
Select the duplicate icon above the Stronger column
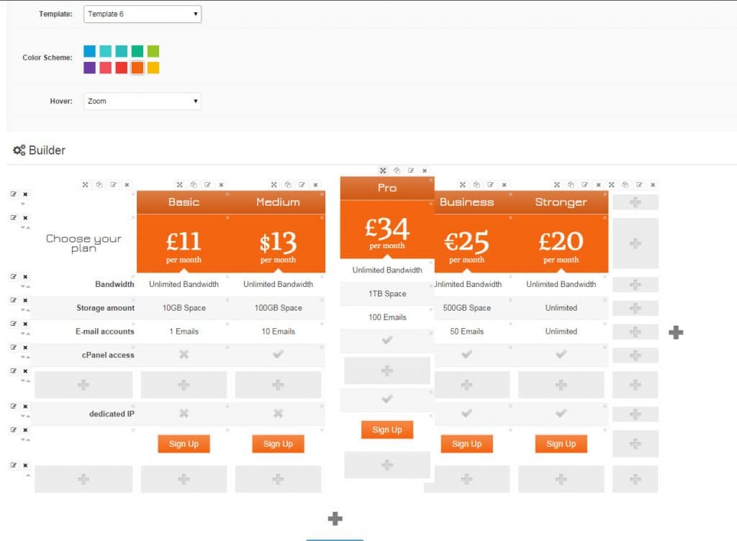571,184
